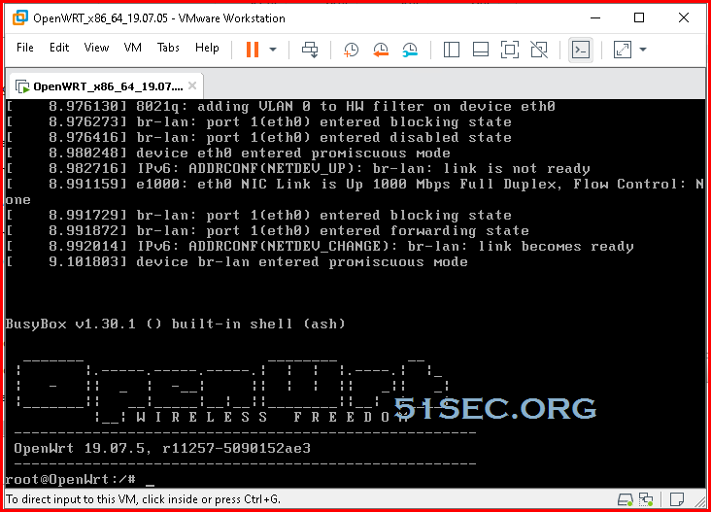This screenshot has width=711, height=512.
Task: Toggle the console view button
Action: (581, 50)
